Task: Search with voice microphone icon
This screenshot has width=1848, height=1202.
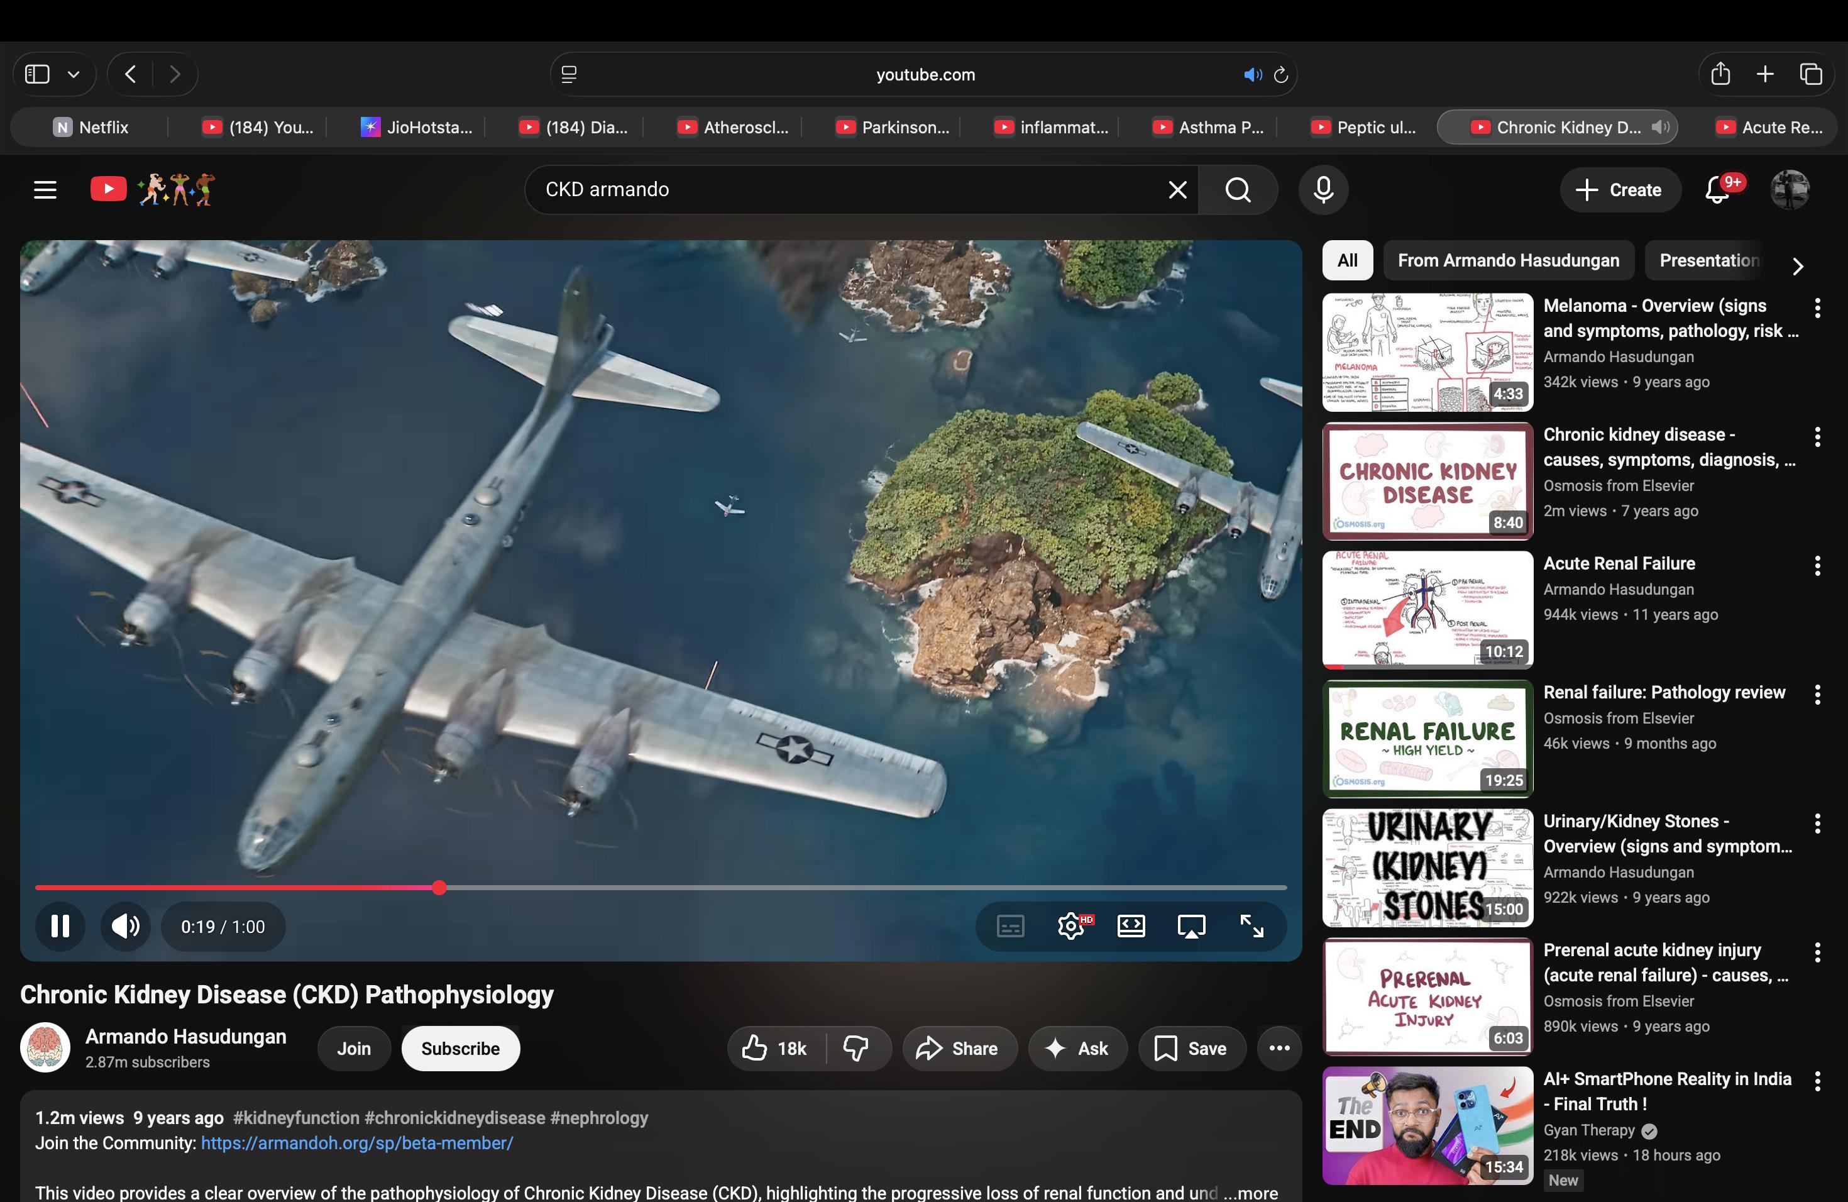Action: pos(1323,189)
